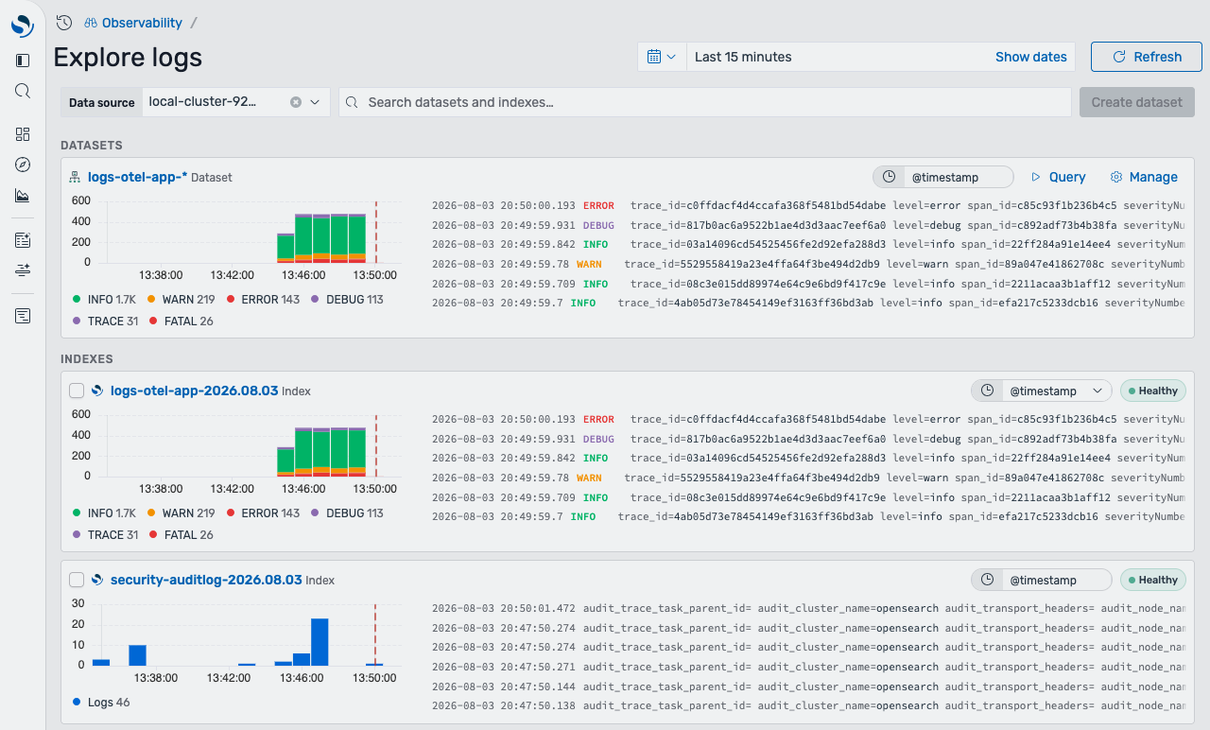This screenshot has height=730, width=1210.
Task: Open the recent history clock icon
Action: 64,22
